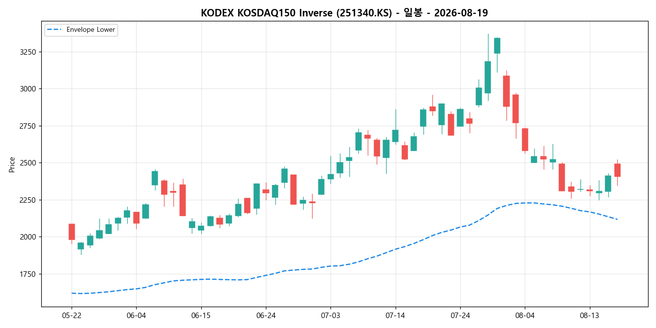
Task: Click the 07-14 x-axis date label
Action: pos(395,315)
